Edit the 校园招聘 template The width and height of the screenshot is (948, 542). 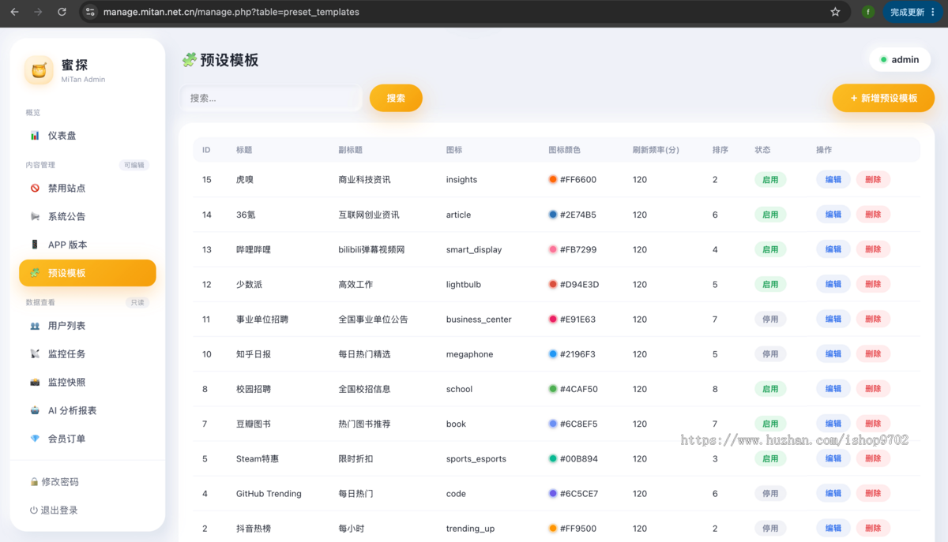tap(833, 389)
